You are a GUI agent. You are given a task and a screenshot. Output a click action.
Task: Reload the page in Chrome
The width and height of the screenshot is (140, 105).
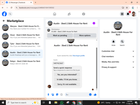coord(11,8)
